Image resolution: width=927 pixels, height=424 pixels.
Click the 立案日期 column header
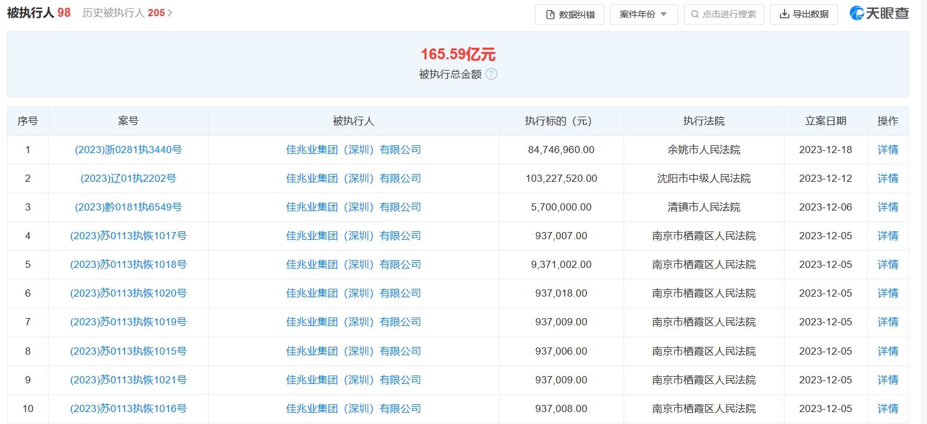coord(826,121)
